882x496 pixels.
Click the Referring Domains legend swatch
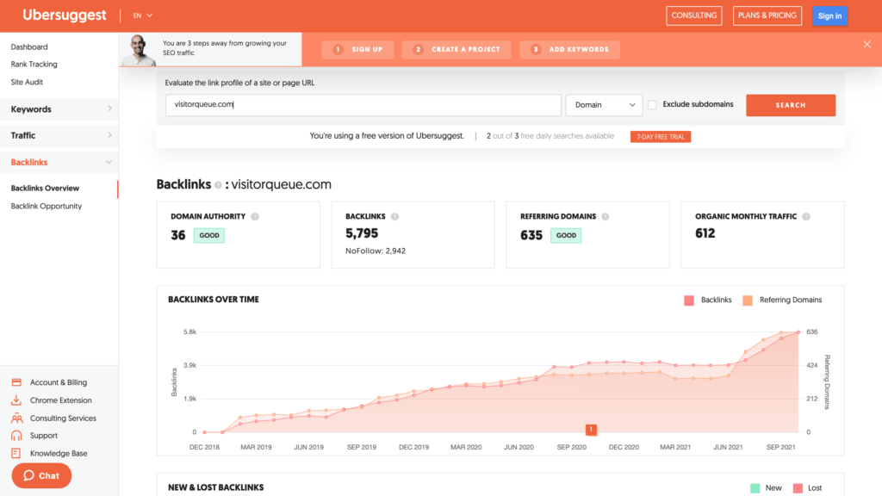748,301
